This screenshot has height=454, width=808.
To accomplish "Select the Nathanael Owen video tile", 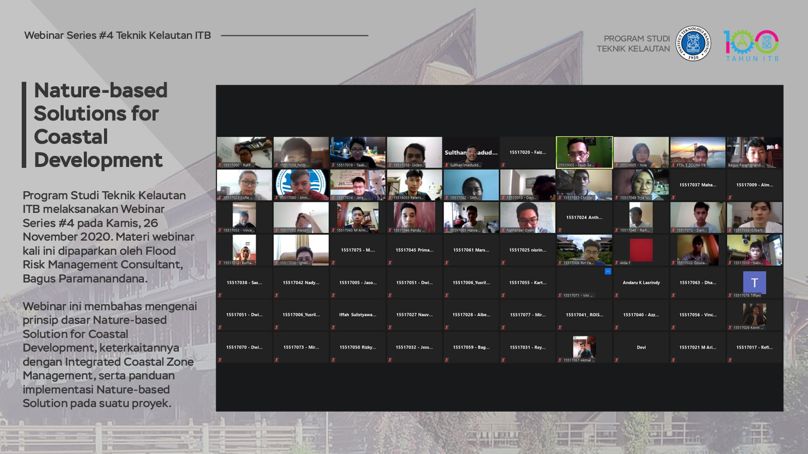I will pyautogui.click(x=527, y=217).
